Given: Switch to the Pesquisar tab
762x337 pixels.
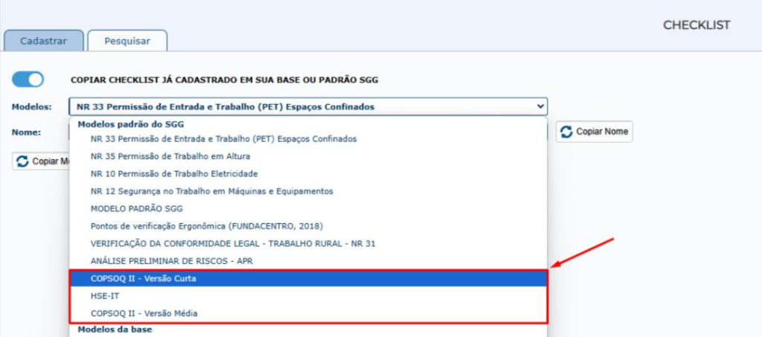Looking at the screenshot, I should click(127, 41).
